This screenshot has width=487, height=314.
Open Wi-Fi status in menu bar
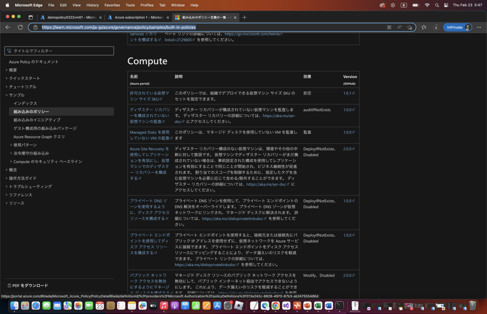(428, 5)
